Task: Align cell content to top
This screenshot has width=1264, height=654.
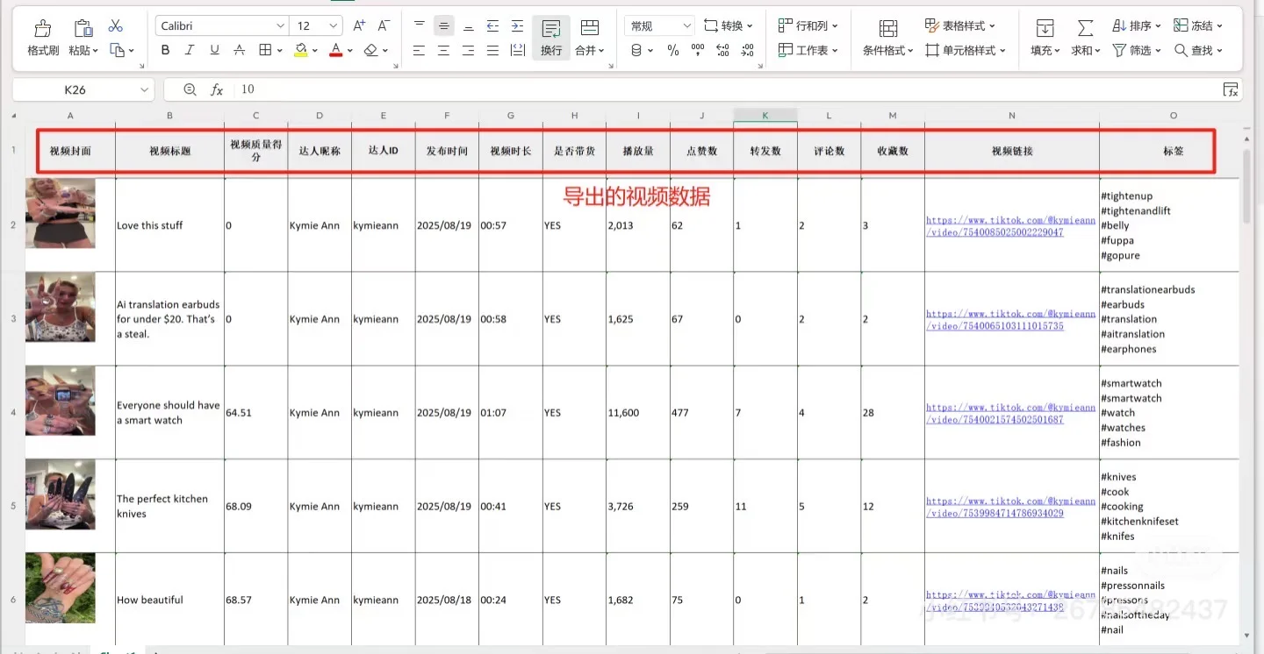Action: click(x=420, y=26)
